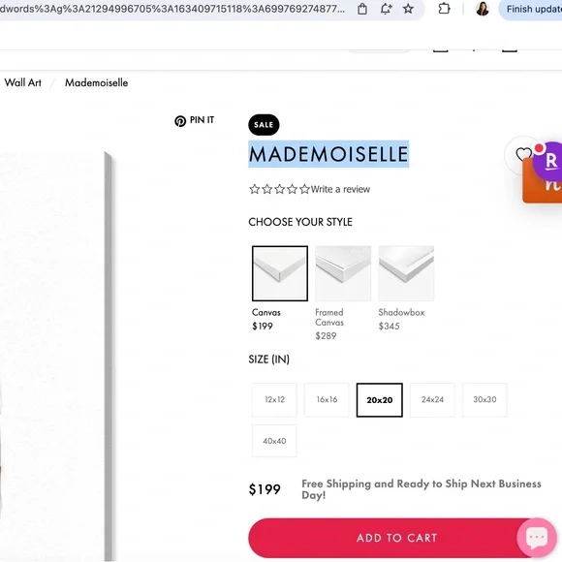Choose the Shadowbox style thumbnail
The image size is (562, 562).
[406, 273]
